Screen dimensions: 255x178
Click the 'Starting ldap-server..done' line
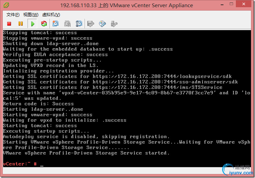coord(43,109)
